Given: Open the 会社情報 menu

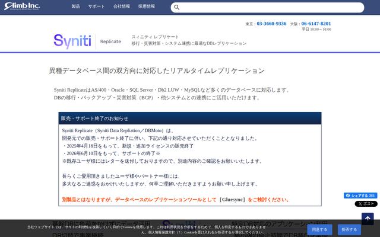Looking at the screenshot, I should (x=122, y=7).
